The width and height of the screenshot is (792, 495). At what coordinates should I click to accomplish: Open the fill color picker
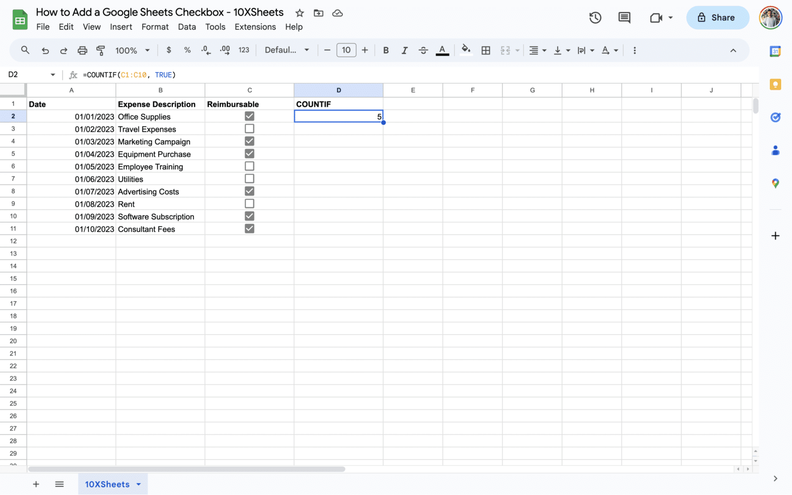(x=466, y=50)
